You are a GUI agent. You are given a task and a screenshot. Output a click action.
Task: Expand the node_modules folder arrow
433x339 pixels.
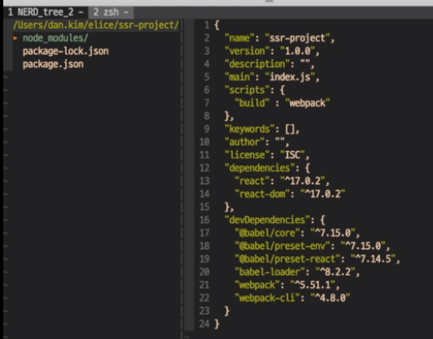point(15,37)
